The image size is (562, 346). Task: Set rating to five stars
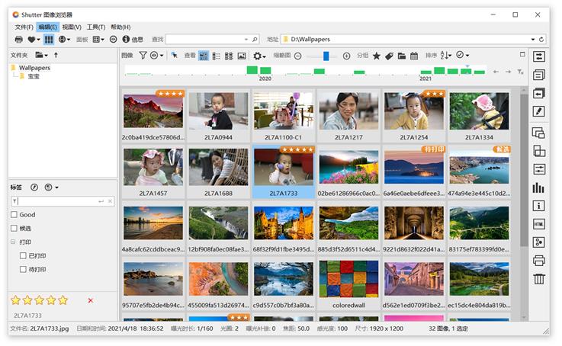tap(63, 300)
